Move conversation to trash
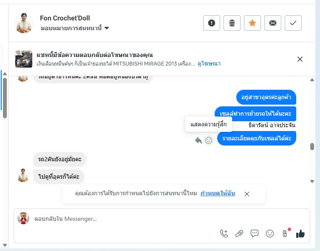 coord(232,23)
